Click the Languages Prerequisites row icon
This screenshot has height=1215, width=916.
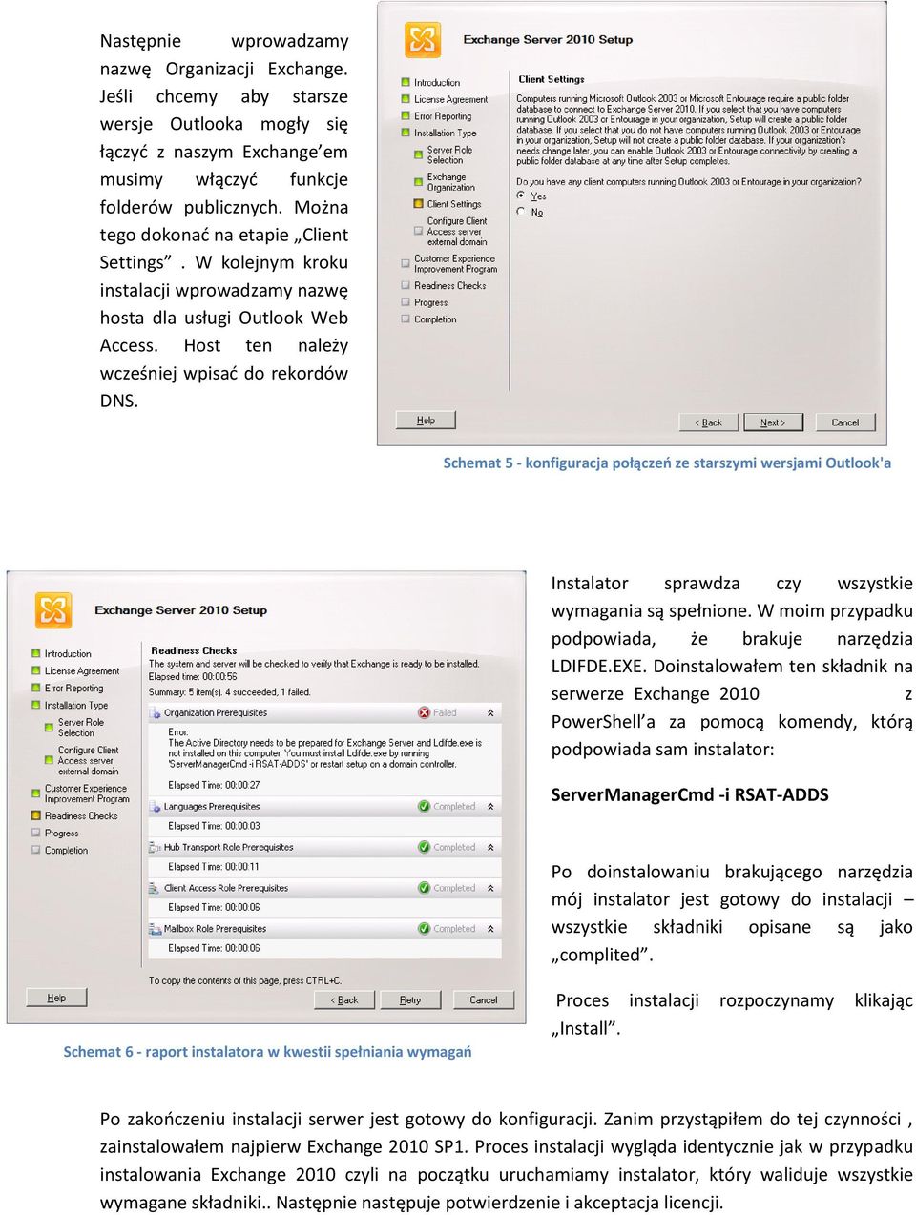(155, 806)
